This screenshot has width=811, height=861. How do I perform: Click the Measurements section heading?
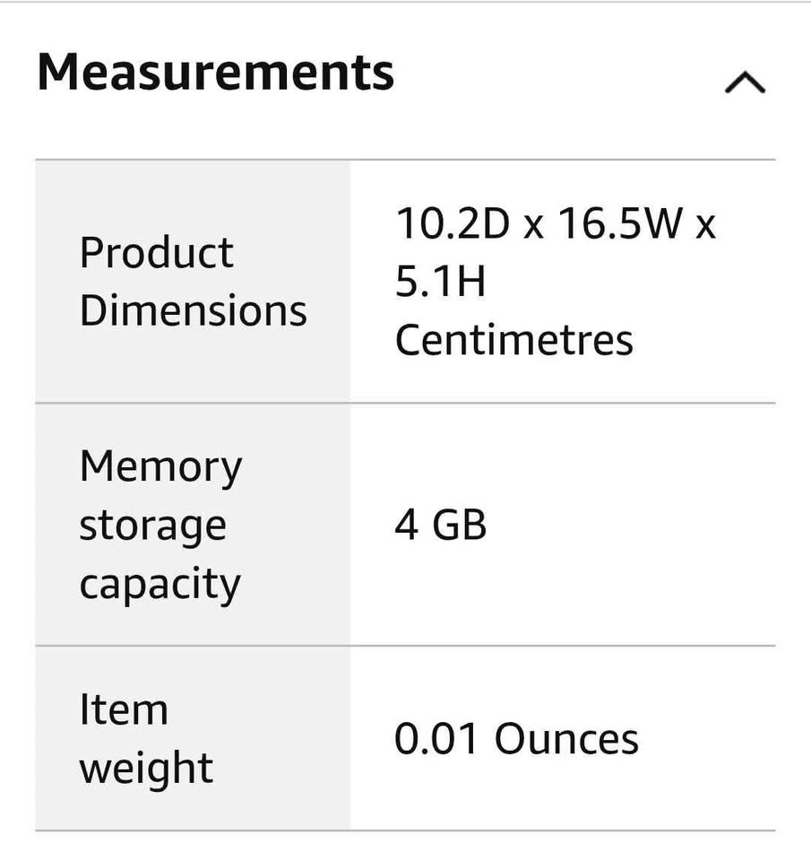pos(216,72)
